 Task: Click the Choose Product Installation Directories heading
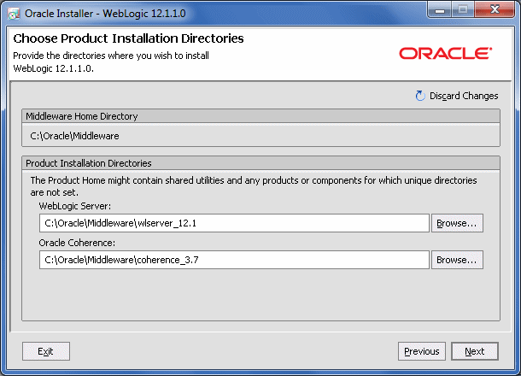coord(128,38)
